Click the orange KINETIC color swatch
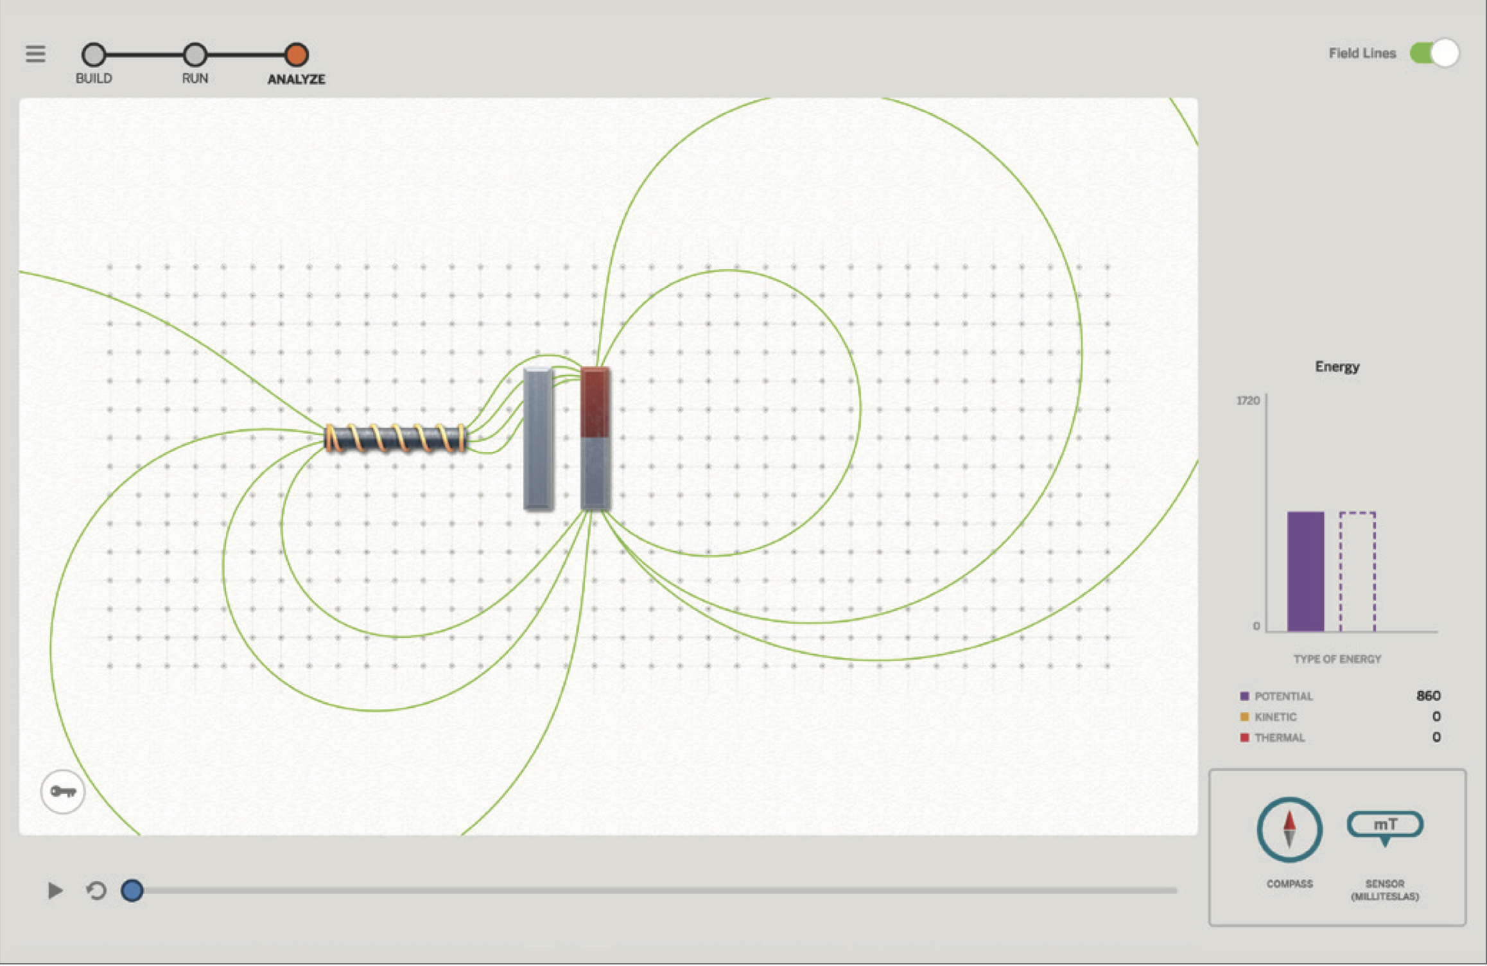 [x=1244, y=717]
